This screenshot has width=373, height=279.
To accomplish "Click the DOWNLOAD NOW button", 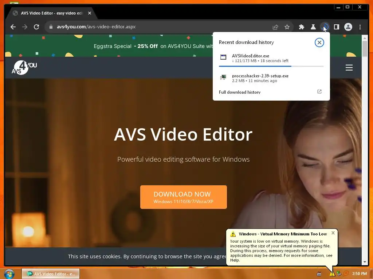I will tap(184, 197).
